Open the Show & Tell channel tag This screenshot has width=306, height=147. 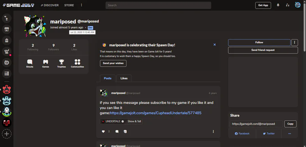point(134,121)
